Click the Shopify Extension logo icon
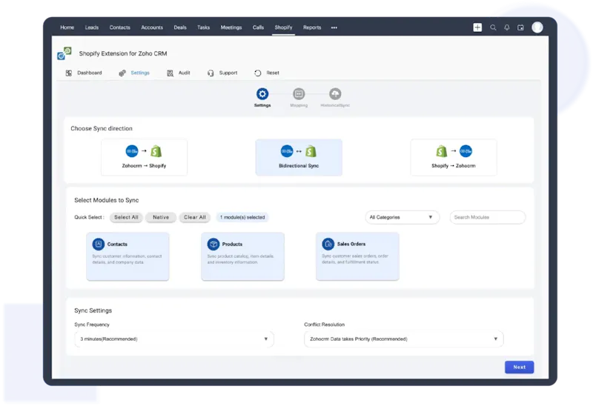 click(x=64, y=53)
